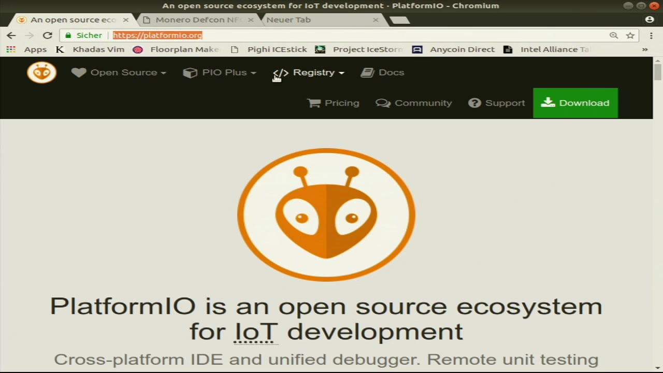
Task: Close the PlatformIO tab
Action: [x=125, y=20]
